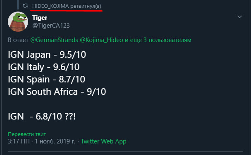Image resolution: width=251 pixels, height=155 pixels.
Task: Click the retweet arrows icon
Action: [25, 6]
